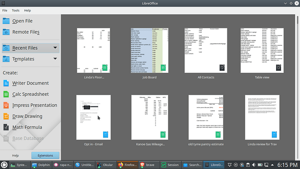The image size is (300, 169).
Task: Click the Remote Files folder icon
Action: (6, 32)
